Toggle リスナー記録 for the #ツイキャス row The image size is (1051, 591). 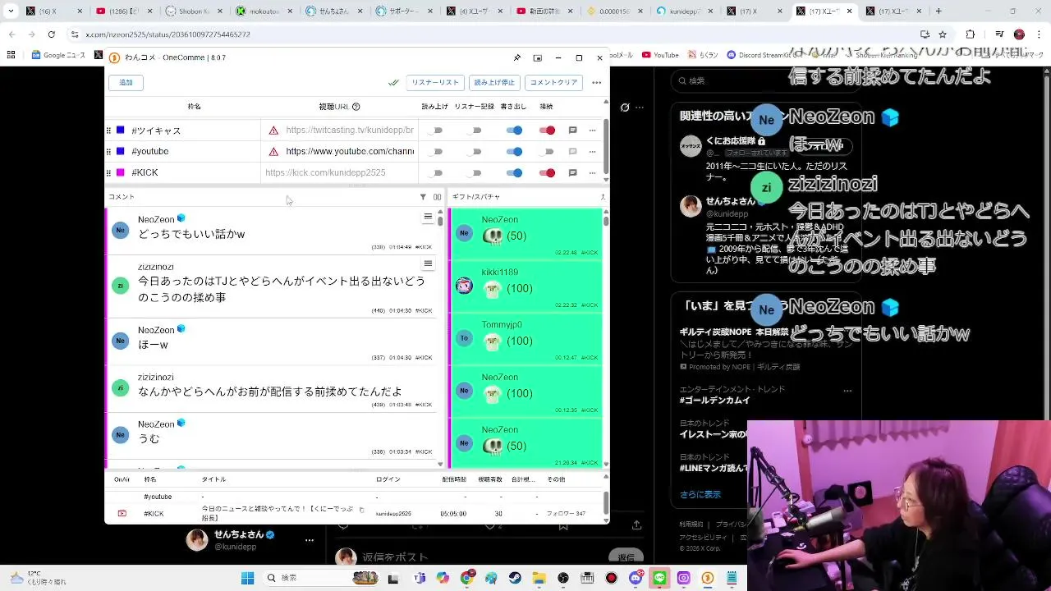click(475, 130)
